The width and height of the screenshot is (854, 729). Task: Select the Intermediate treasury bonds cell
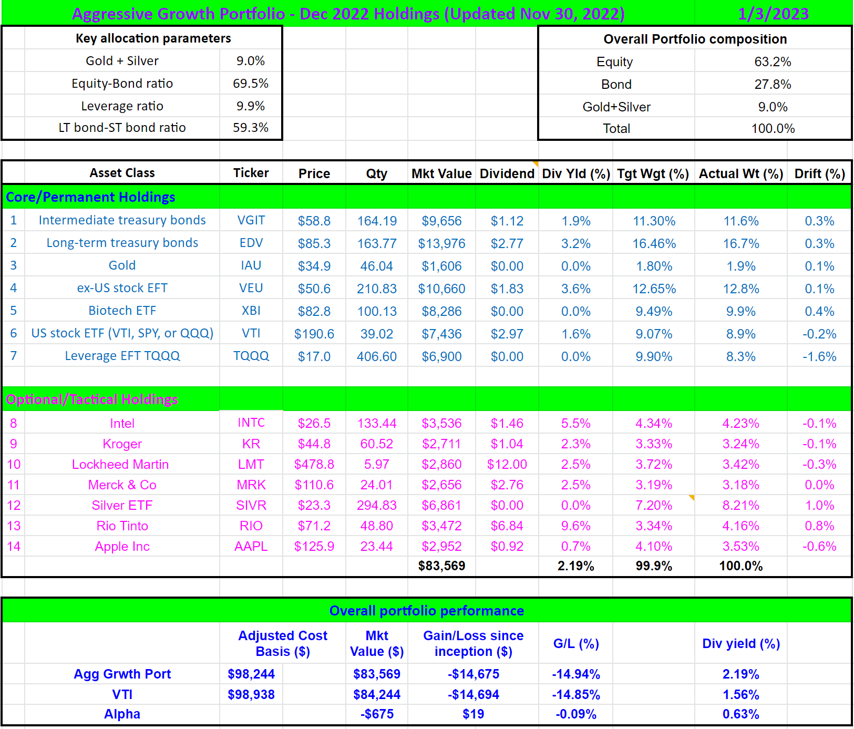[122, 220]
